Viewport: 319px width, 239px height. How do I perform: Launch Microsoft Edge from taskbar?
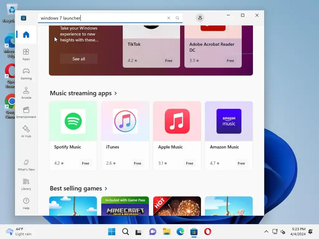coord(180,232)
